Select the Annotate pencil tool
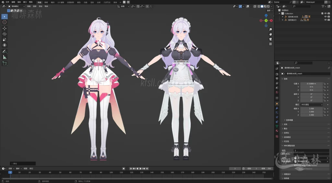332x183 pixels. 5,51
